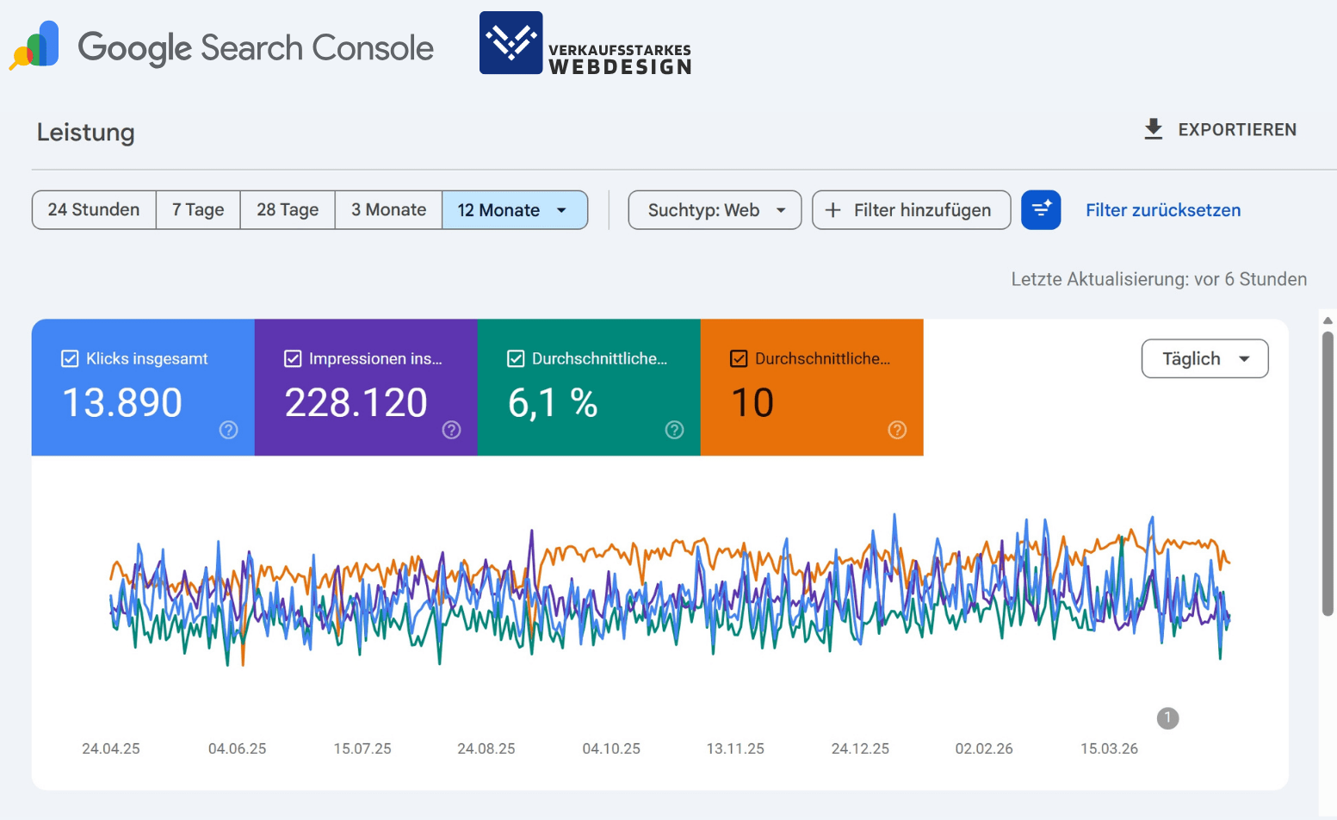Click the numbered marker on the chart
This screenshot has height=820, width=1337.
pyautogui.click(x=1167, y=717)
